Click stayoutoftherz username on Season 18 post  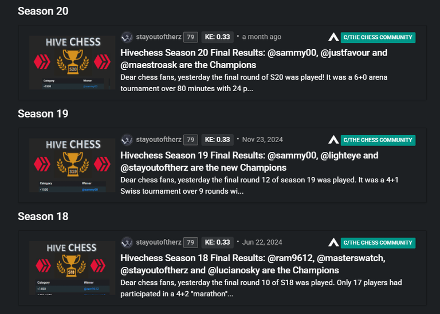(x=159, y=242)
